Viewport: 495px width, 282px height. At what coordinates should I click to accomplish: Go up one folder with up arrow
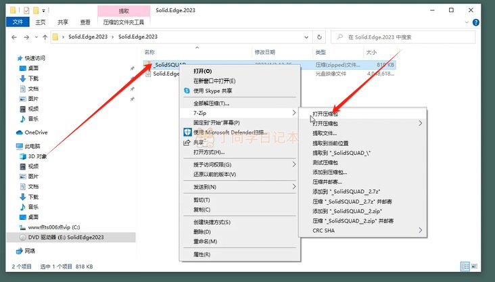coord(45,37)
